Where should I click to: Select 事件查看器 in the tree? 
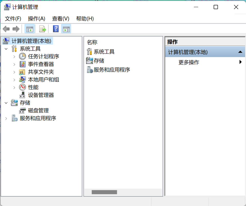(41, 64)
